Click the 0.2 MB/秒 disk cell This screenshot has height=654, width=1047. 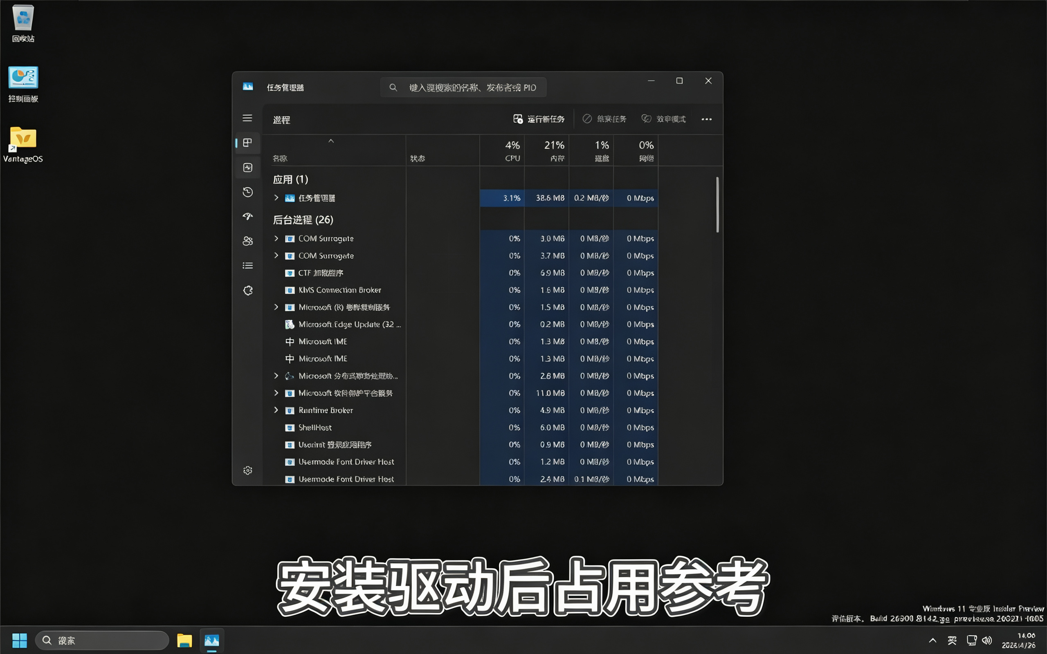coord(591,198)
